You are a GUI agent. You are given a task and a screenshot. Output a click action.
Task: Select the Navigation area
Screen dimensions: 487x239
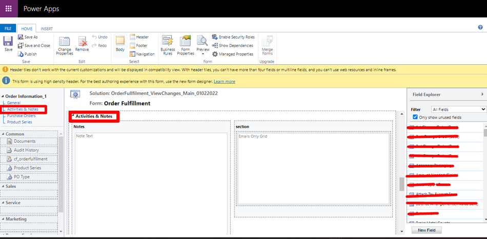[142, 54]
